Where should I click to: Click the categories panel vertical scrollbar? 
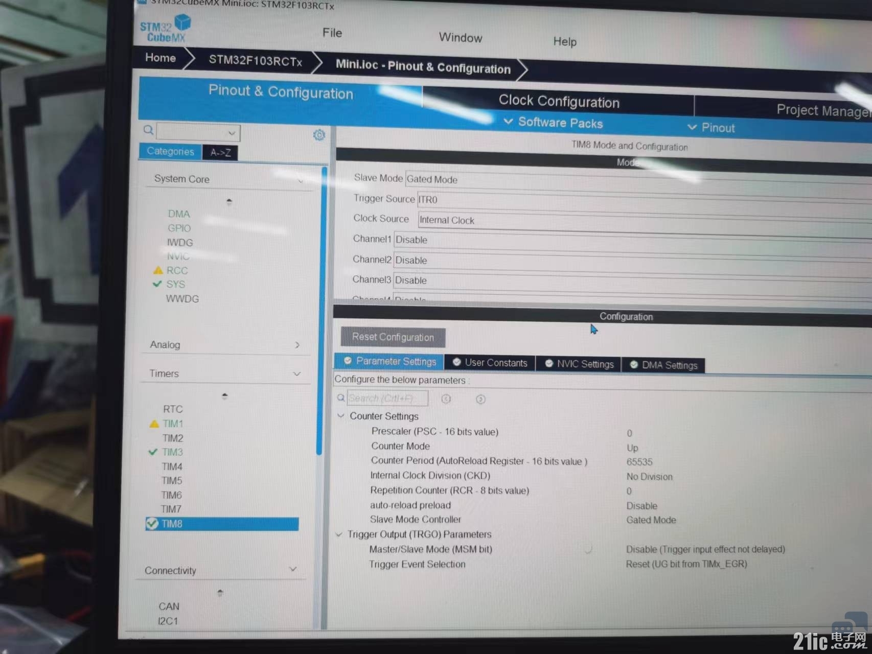321,312
